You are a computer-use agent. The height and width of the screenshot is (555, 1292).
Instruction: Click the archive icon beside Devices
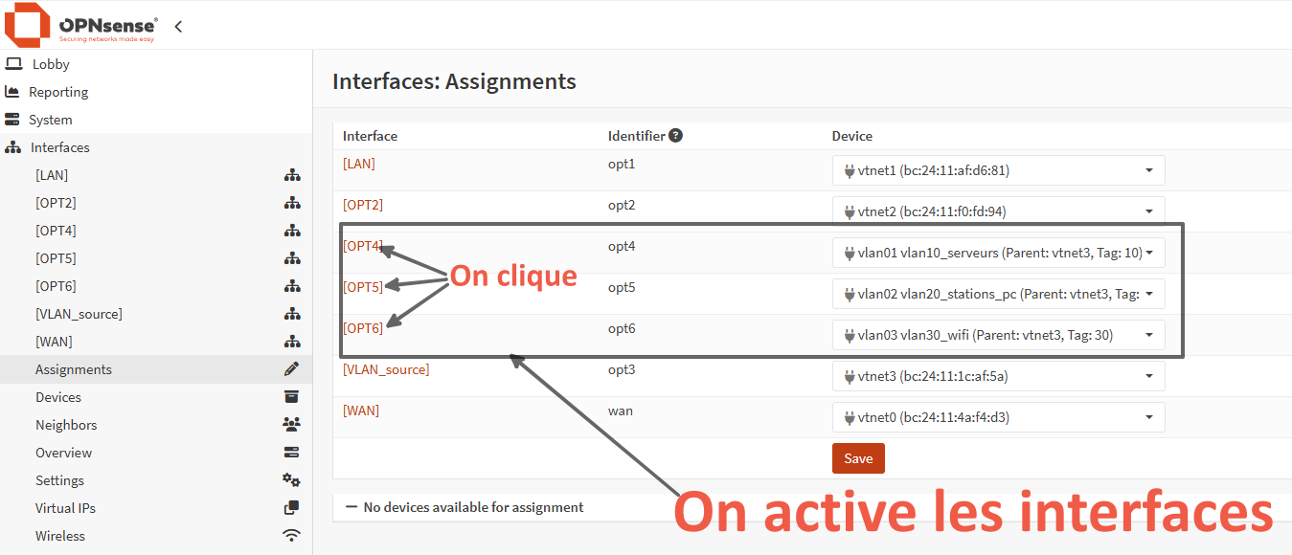click(291, 397)
